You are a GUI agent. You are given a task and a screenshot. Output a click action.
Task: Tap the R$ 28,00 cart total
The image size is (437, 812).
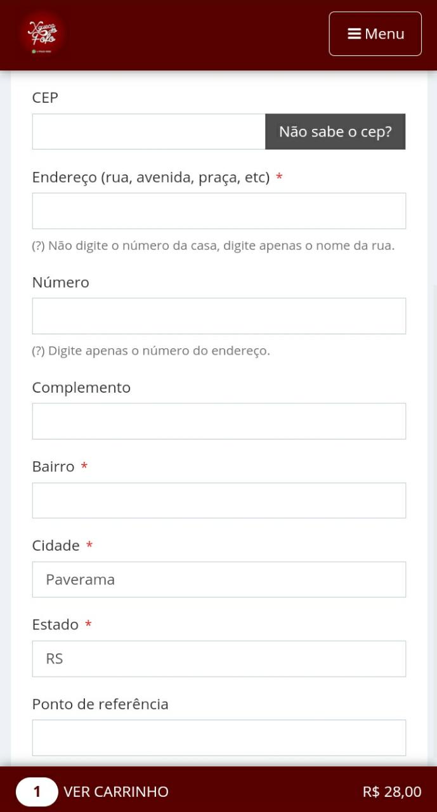pyautogui.click(x=392, y=792)
